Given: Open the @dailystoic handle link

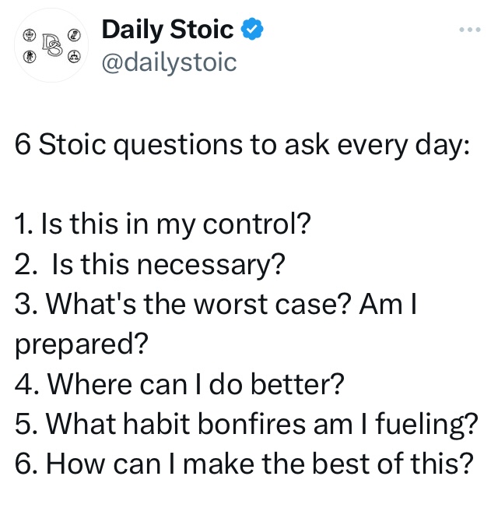Looking at the screenshot, I should coord(169,62).
